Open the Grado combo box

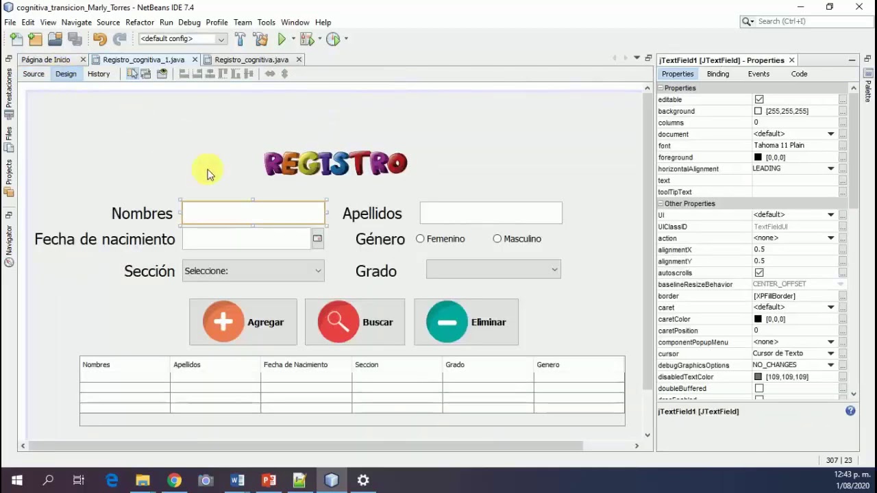point(493,270)
